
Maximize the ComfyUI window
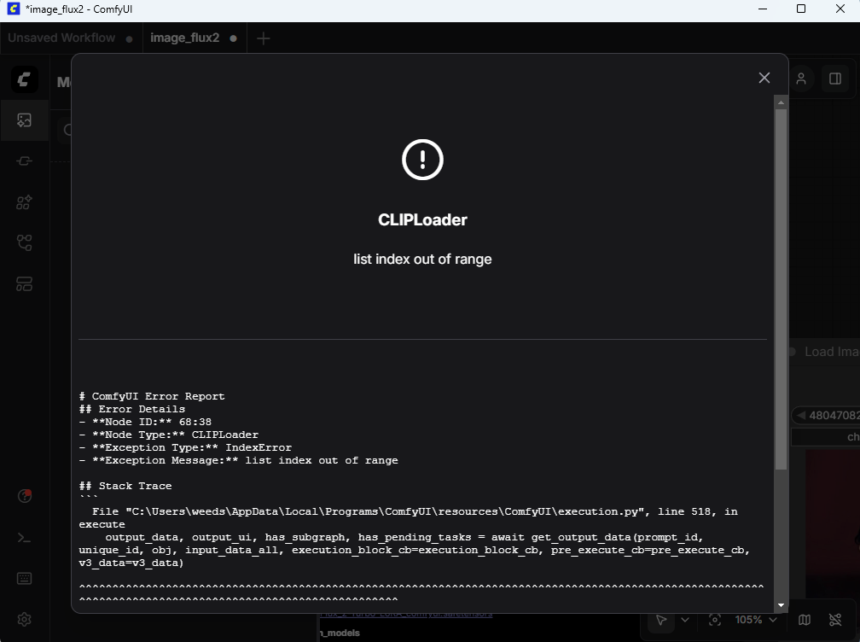click(801, 9)
